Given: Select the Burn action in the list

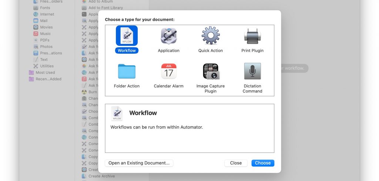Looking at the screenshot, I should point(90,92).
